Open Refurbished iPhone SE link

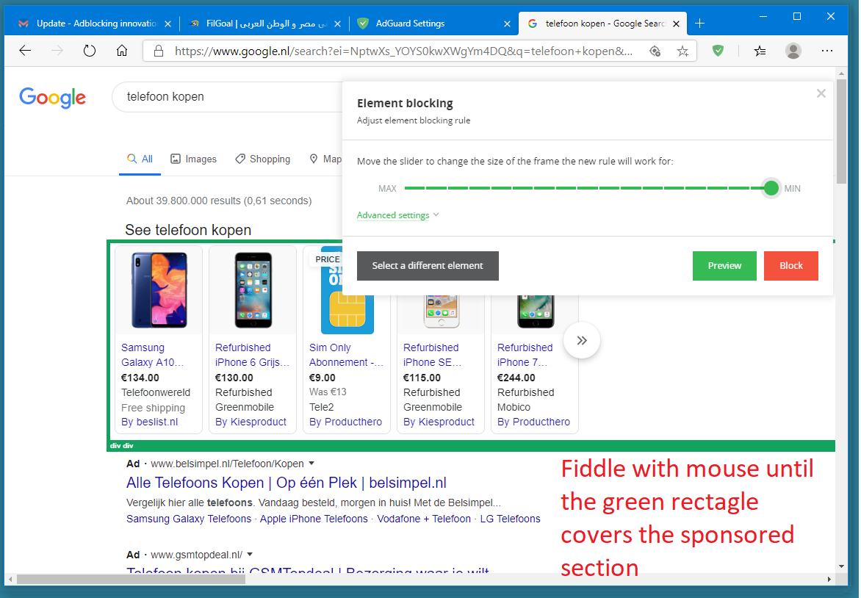coord(433,356)
